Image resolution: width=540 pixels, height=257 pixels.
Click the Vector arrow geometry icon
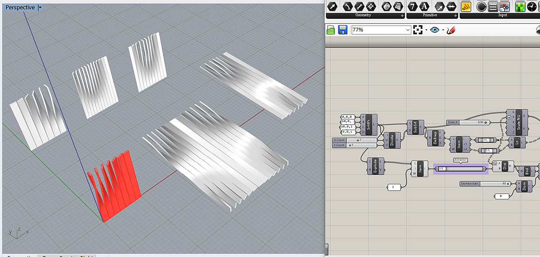pyautogui.click(x=332, y=6)
